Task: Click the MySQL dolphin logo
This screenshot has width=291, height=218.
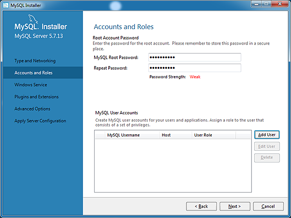Action: point(34,20)
